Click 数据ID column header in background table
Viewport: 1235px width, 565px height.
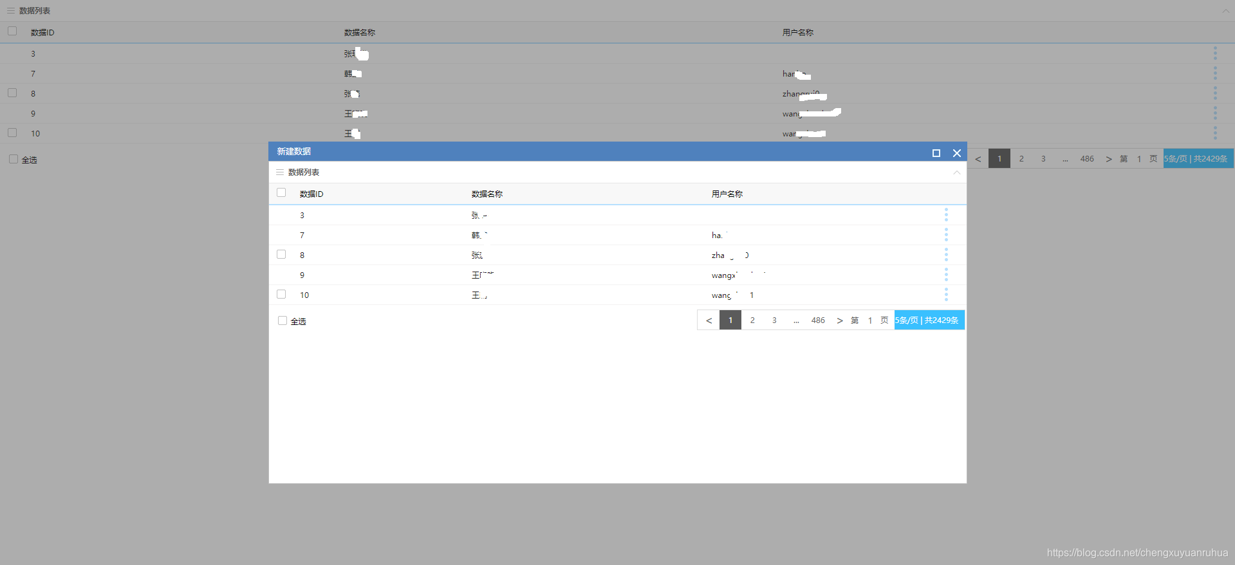(42, 32)
